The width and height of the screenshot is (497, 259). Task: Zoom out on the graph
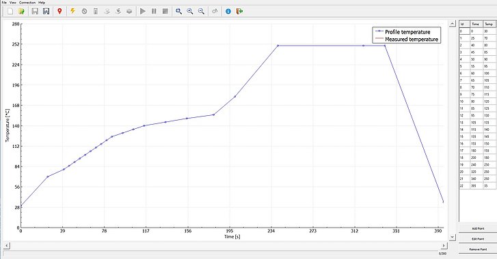click(201, 12)
